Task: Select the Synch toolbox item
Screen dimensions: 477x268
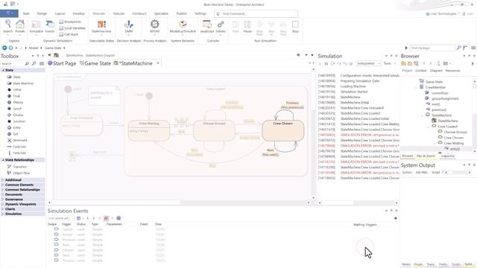Action: (15, 109)
